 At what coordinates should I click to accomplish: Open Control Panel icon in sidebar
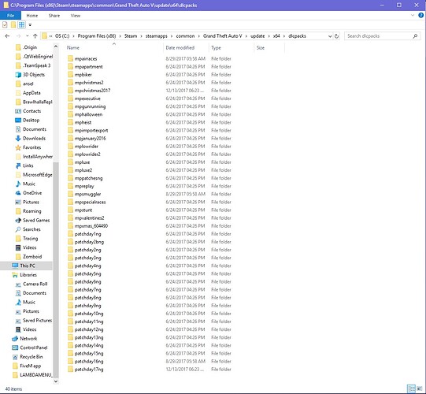coord(15,348)
